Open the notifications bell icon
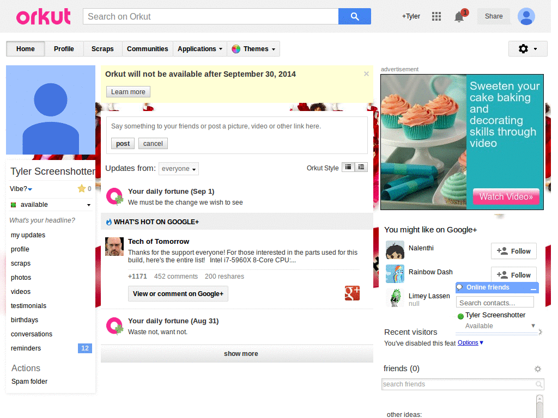Image resolution: width=558 pixels, height=418 pixels. (459, 17)
